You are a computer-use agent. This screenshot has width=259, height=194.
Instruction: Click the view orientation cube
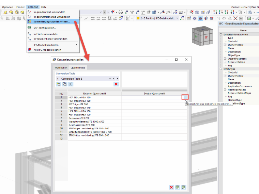tap(202, 36)
